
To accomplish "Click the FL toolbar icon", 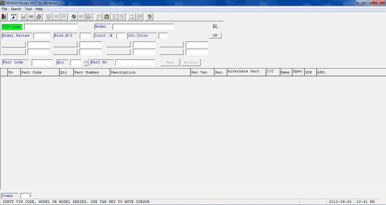I will 122,17.
